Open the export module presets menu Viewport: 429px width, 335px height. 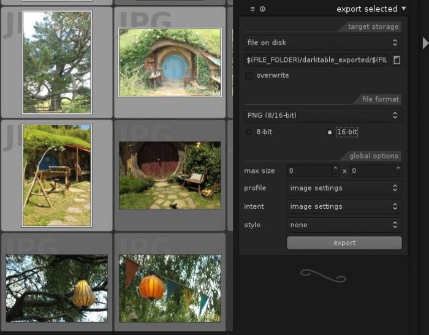coord(252,9)
